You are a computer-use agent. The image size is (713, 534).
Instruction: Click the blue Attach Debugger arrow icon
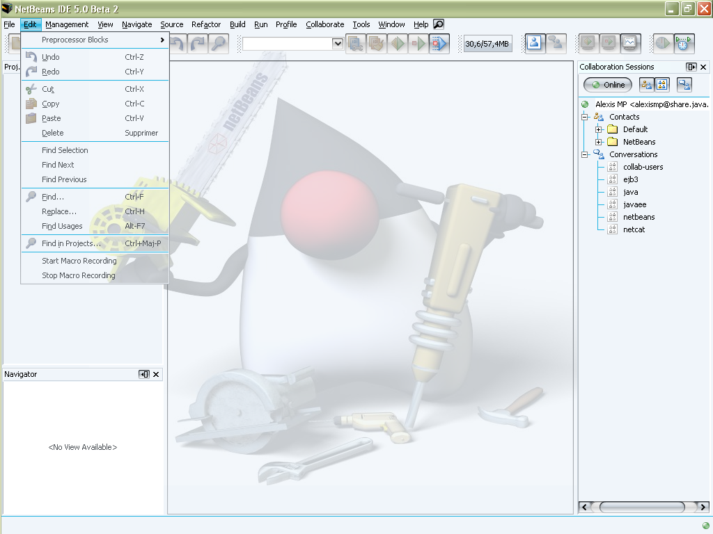coord(439,44)
